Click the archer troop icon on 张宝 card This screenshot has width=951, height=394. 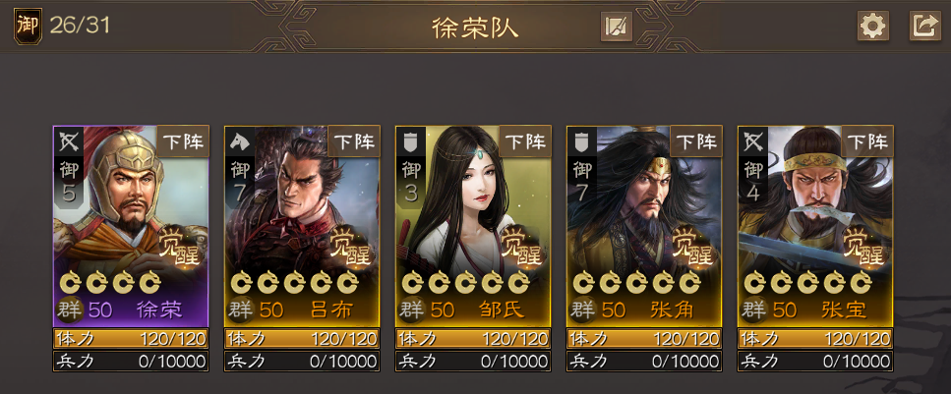click(751, 141)
